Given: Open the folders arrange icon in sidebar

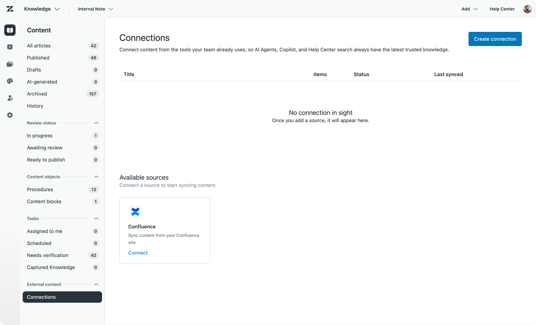Looking at the screenshot, I should coord(10,64).
